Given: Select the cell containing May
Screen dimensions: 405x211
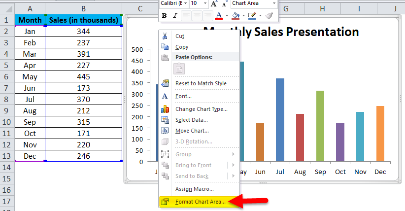Looking at the screenshot, I should click(x=30, y=77).
